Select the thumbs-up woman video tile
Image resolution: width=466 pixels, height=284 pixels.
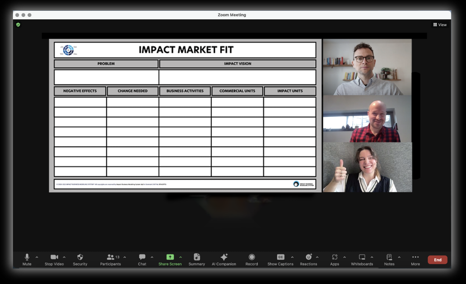(x=367, y=167)
